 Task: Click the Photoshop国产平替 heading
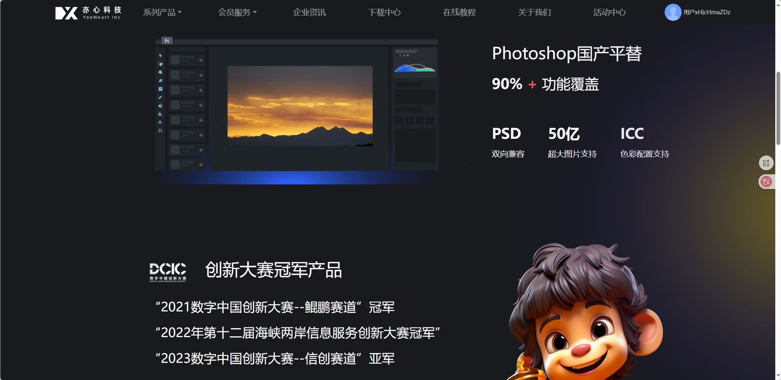pyautogui.click(x=567, y=53)
